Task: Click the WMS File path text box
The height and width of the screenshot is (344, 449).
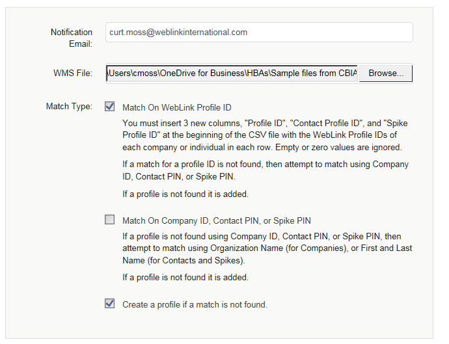Action: point(232,73)
